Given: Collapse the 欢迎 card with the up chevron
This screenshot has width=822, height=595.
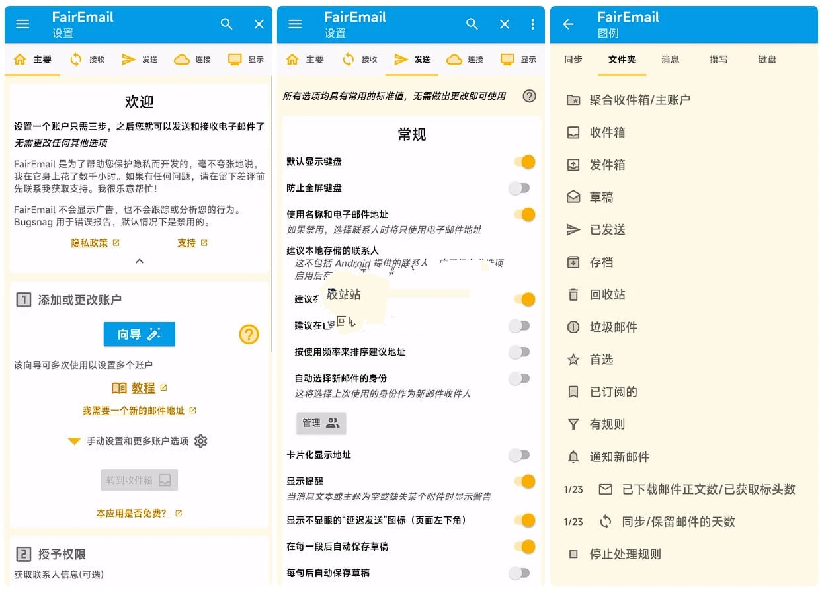Looking at the screenshot, I should pyautogui.click(x=140, y=261).
